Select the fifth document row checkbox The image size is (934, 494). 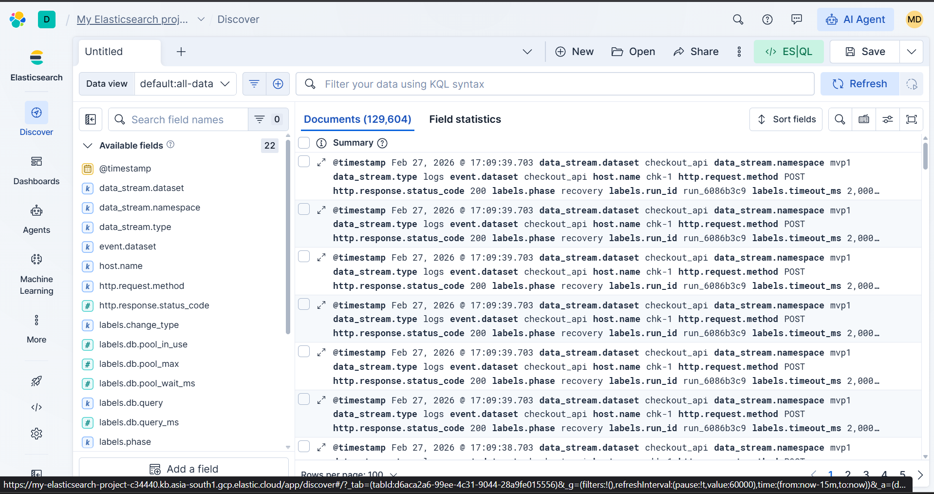tap(304, 352)
